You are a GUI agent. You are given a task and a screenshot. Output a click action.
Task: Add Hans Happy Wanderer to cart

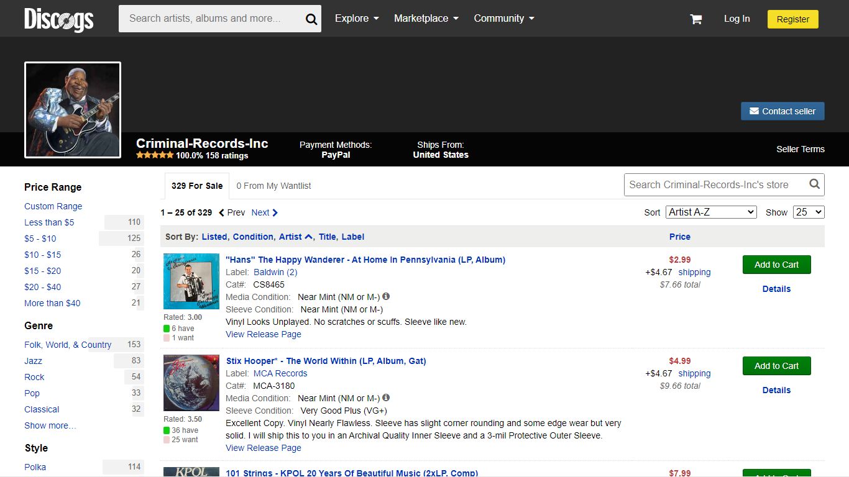point(776,265)
